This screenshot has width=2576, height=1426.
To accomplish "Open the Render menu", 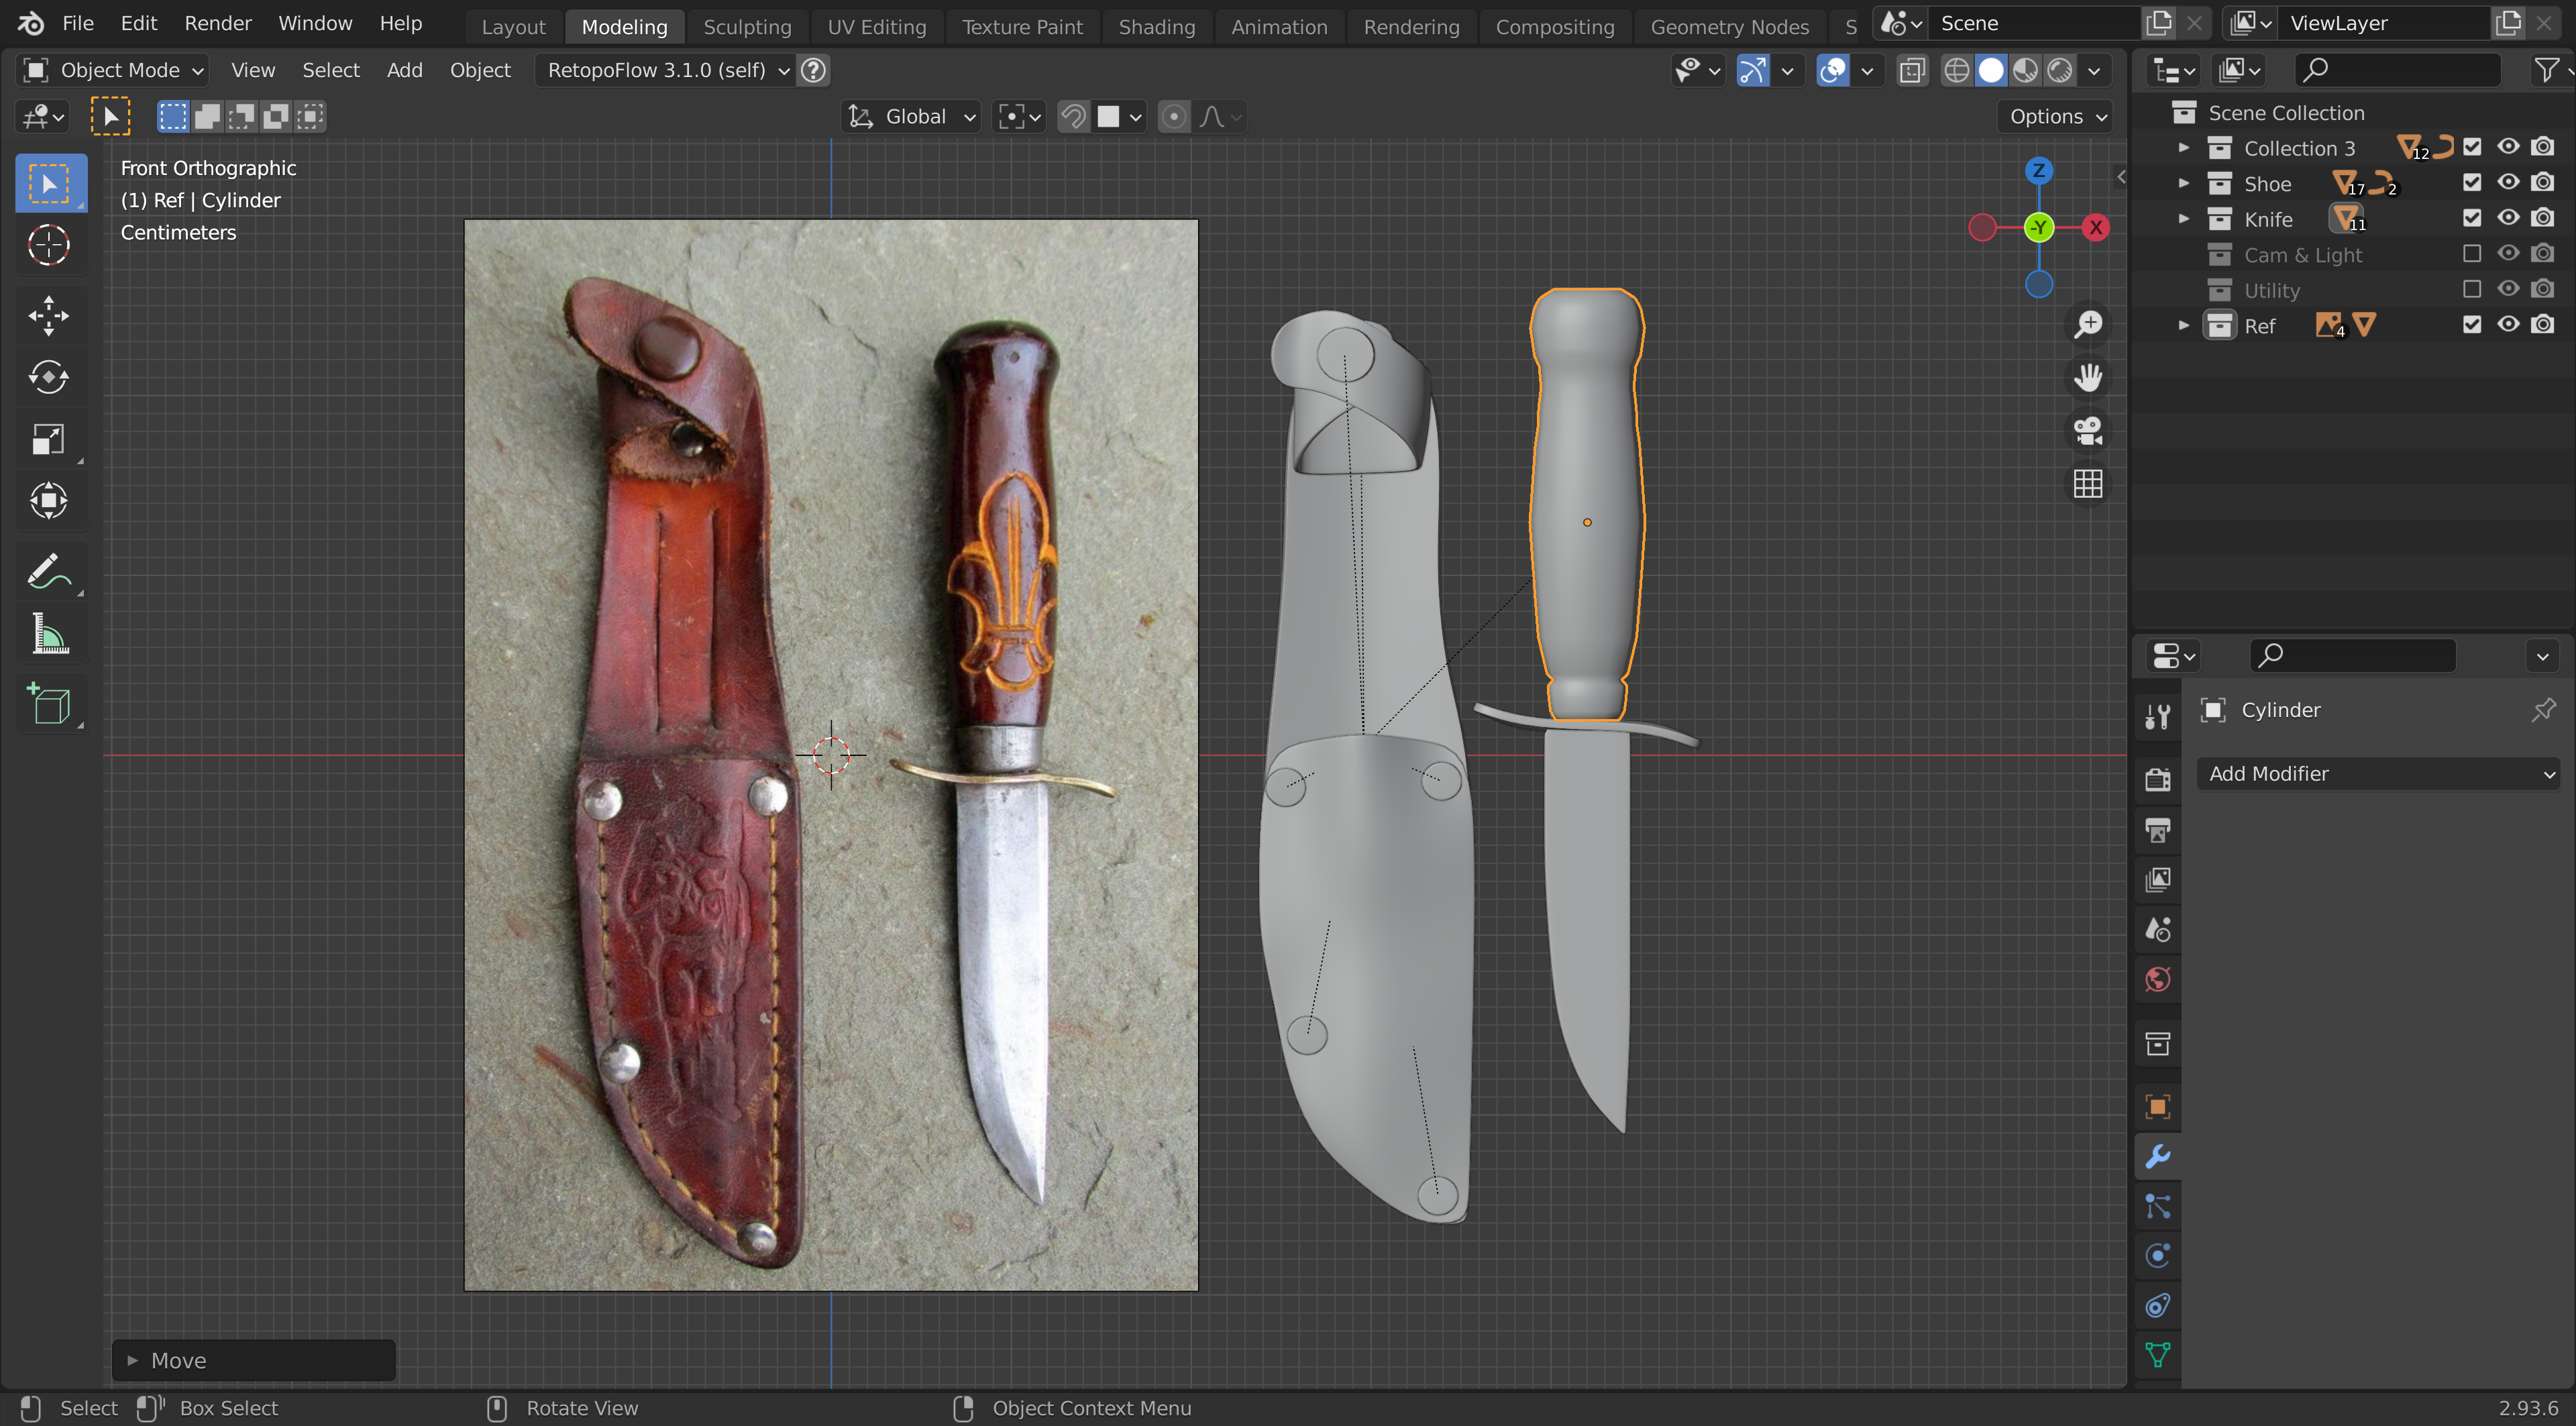I will pyautogui.click(x=217, y=23).
